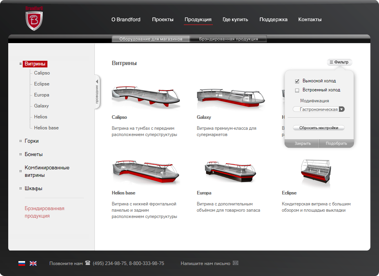The height and width of the screenshot is (276, 379).
Task: Select Europa in the sidebar tree
Action: coord(42,95)
